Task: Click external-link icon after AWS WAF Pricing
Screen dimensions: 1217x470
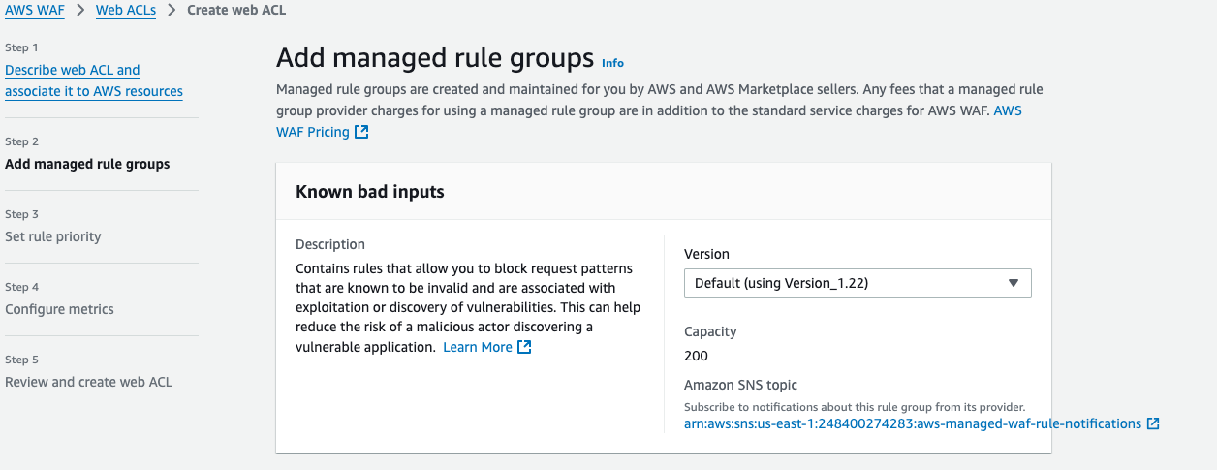Action: 361,132
